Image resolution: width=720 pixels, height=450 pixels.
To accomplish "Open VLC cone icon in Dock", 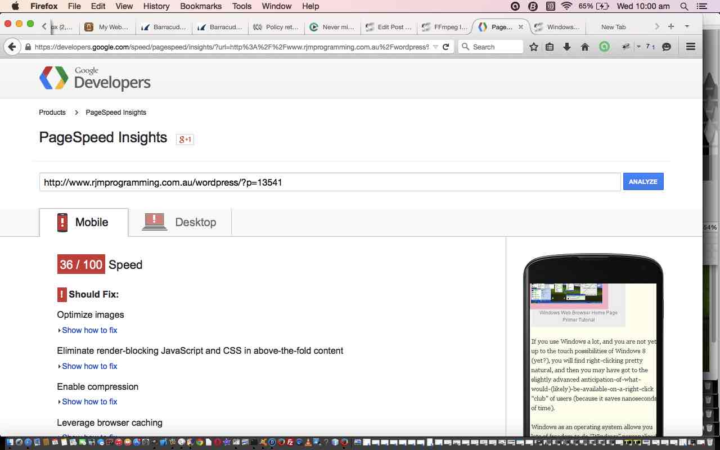I will tap(308, 443).
